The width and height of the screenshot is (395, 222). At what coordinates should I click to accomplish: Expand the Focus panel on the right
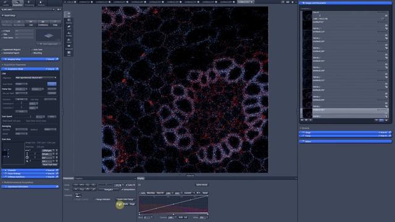(345, 136)
